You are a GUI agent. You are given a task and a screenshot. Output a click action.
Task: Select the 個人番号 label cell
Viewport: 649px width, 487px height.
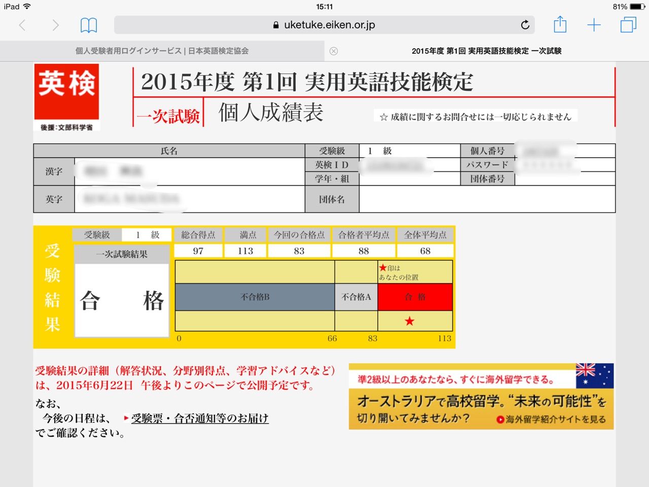487,151
